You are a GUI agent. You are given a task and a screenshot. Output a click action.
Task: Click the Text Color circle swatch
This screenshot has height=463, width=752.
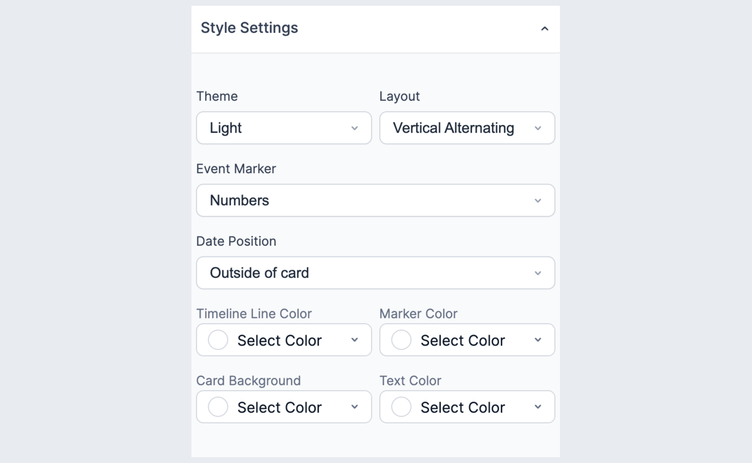(401, 406)
